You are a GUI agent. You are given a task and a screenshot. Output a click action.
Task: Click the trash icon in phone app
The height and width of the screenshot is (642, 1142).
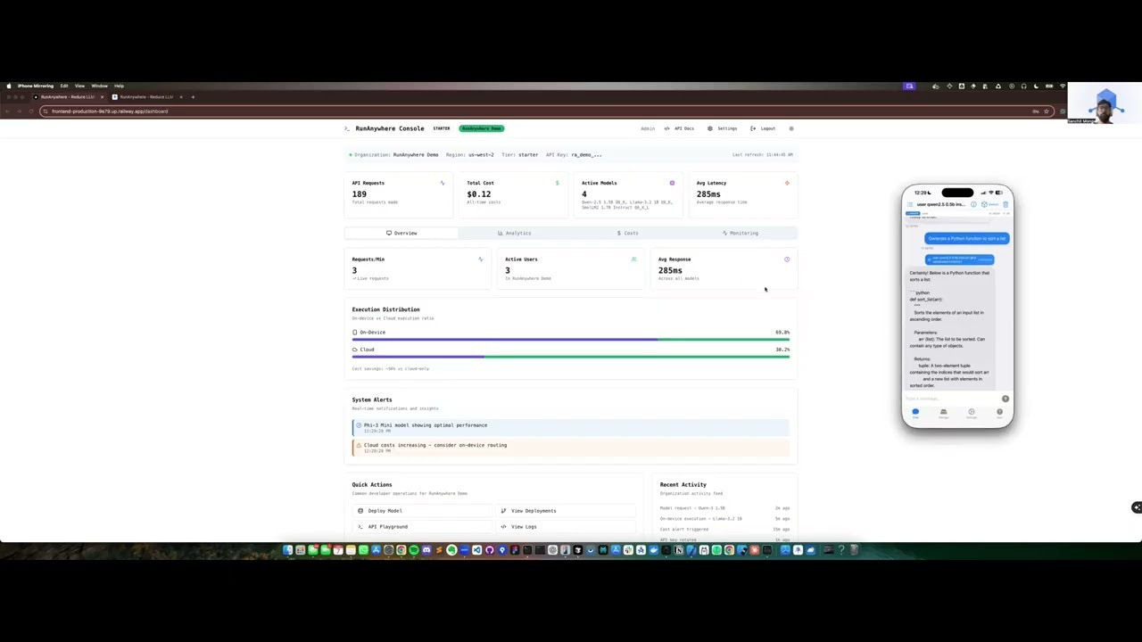[x=1005, y=204]
